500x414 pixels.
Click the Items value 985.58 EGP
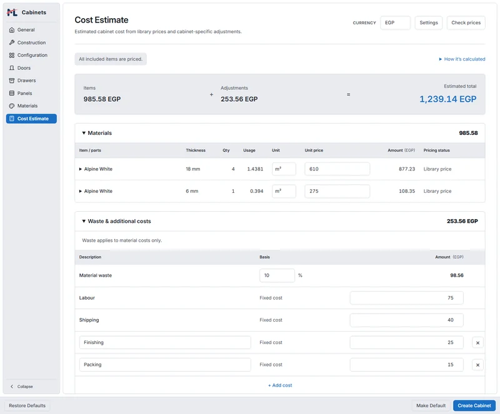pos(102,99)
